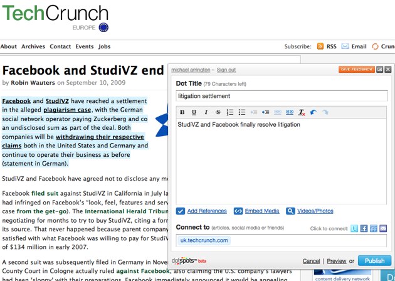Sign out of dotspots
Image resolution: width=395 pixels, height=281 pixels.
[226, 70]
